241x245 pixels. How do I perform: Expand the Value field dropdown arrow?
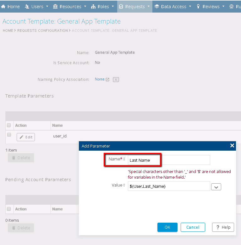click(x=216, y=187)
